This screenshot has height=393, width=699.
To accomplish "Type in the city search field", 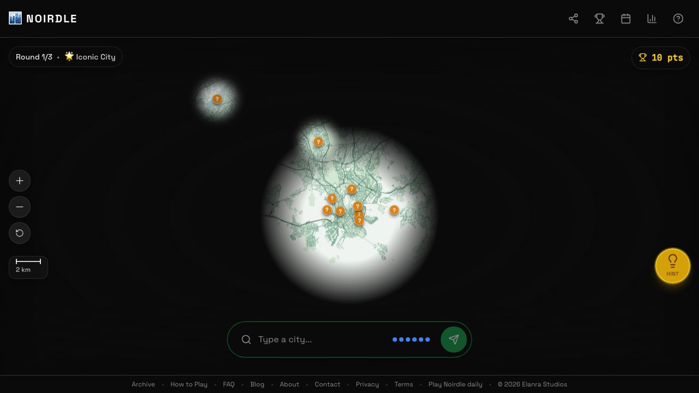I will (322, 340).
